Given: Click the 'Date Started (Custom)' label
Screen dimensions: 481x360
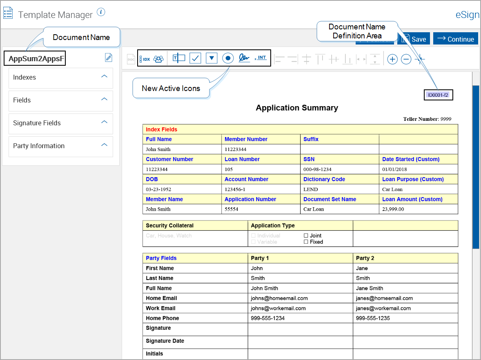Looking at the screenshot, I should pos(411,159).
